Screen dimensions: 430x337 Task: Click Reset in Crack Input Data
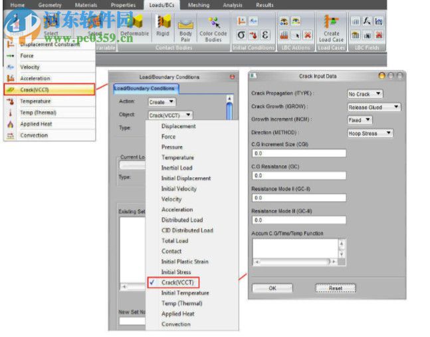[x=336, y=288]
